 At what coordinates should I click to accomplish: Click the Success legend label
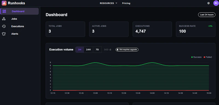[x=197, y=57]
